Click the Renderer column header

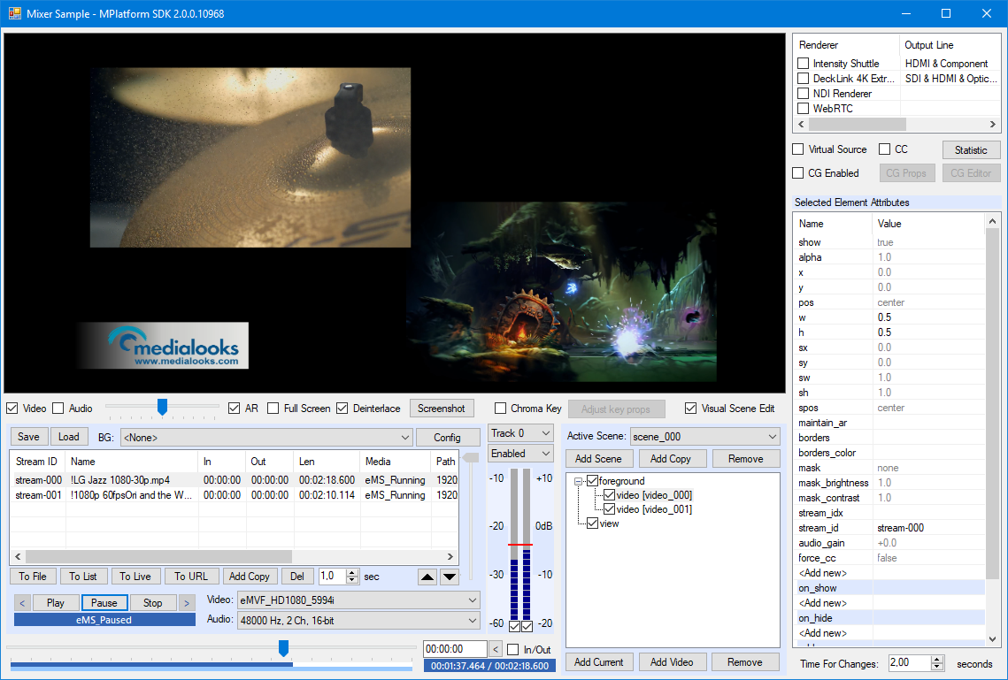[x=847, y=45]
